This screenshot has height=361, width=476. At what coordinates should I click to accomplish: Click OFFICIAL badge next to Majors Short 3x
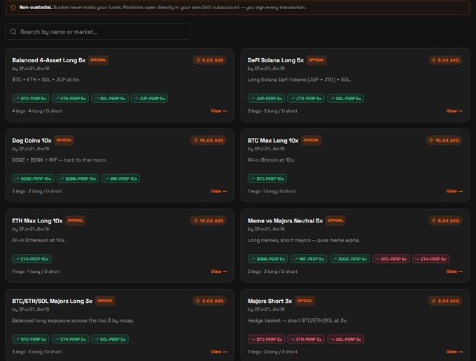(x=304, y=301)
